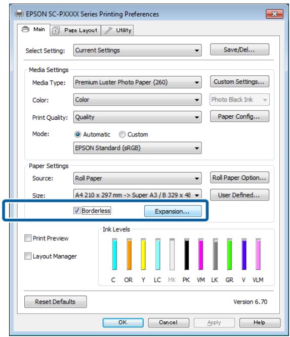Expand the paper Source dropdown
Viewport: 290px width, 337px height.
point(137,178)
